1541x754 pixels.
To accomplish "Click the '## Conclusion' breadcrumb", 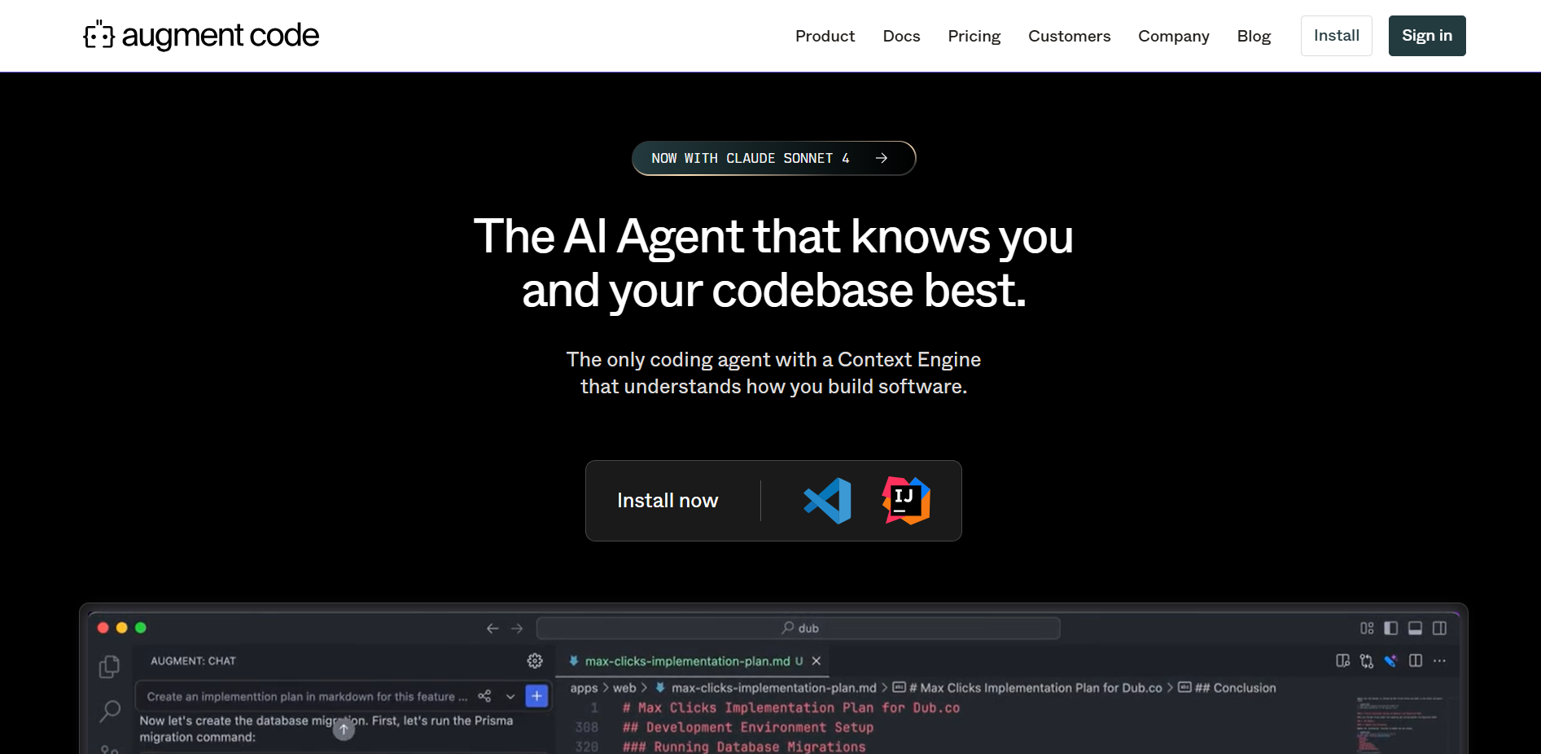I will (1235, 688).
